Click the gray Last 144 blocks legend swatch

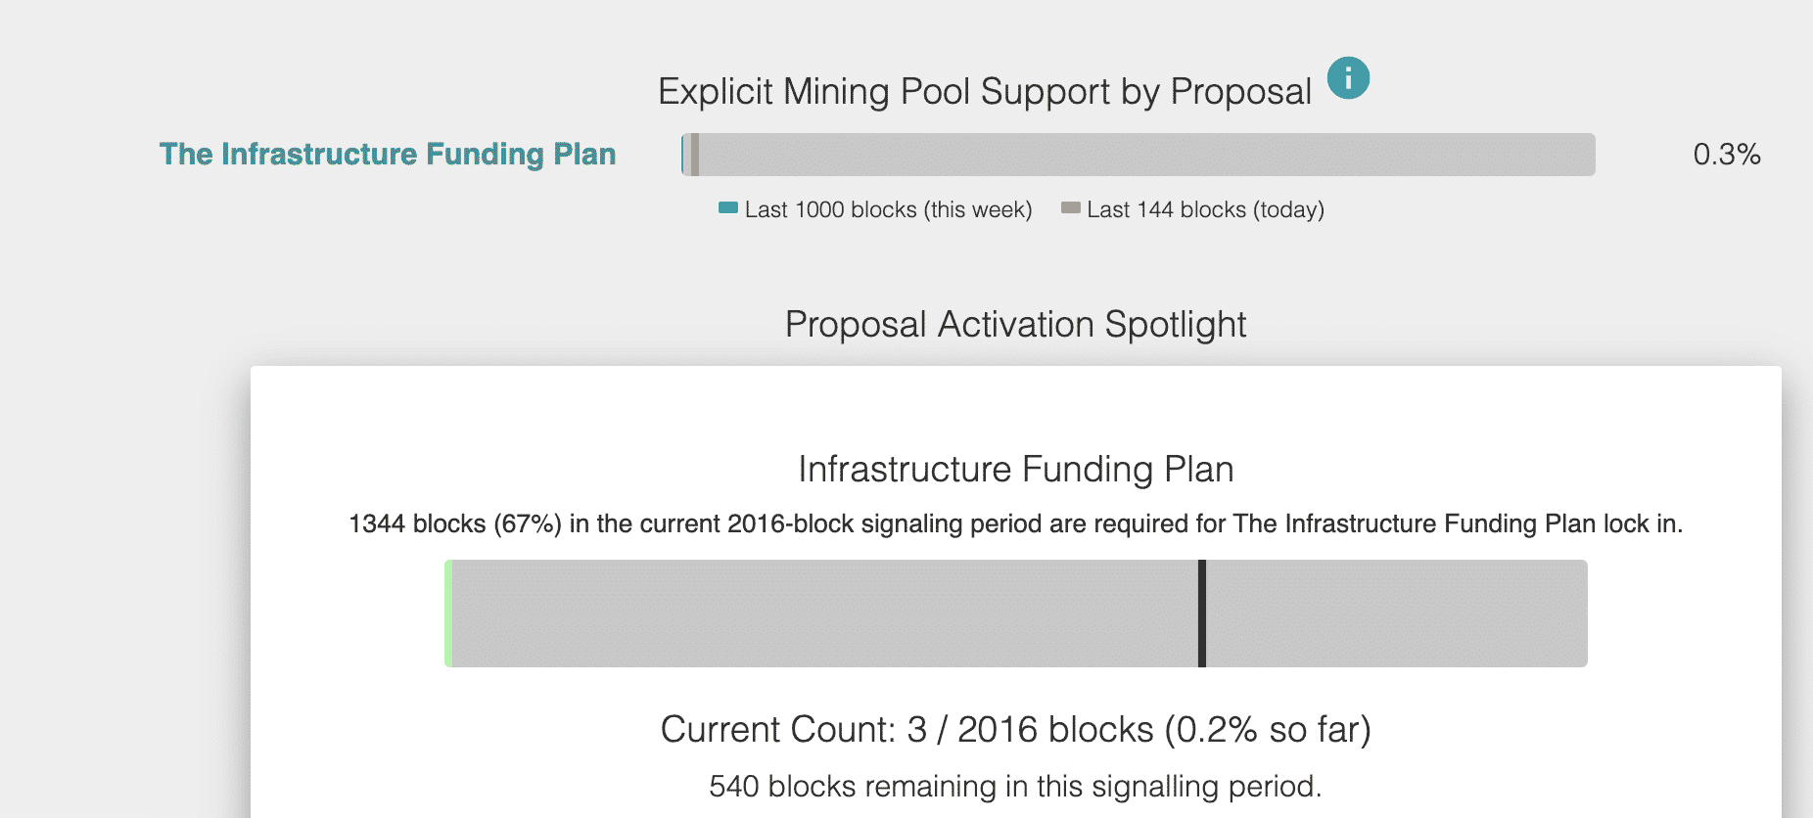[x=1071, y=207]
